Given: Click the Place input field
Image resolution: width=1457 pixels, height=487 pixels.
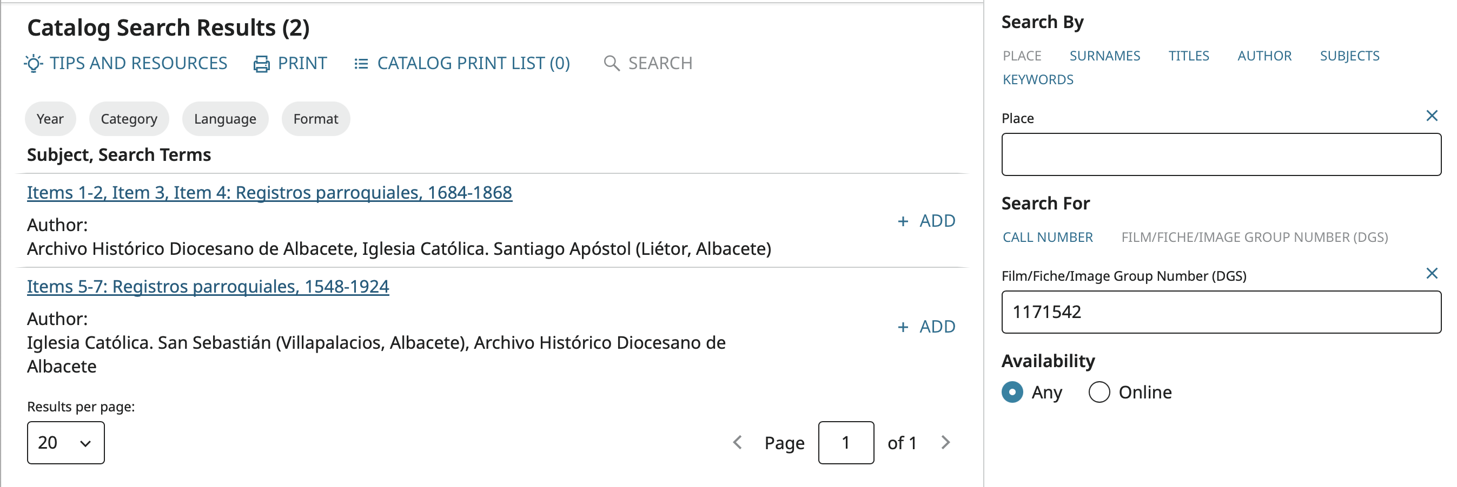Looking at the screenshot, I should click(1221, 154).
